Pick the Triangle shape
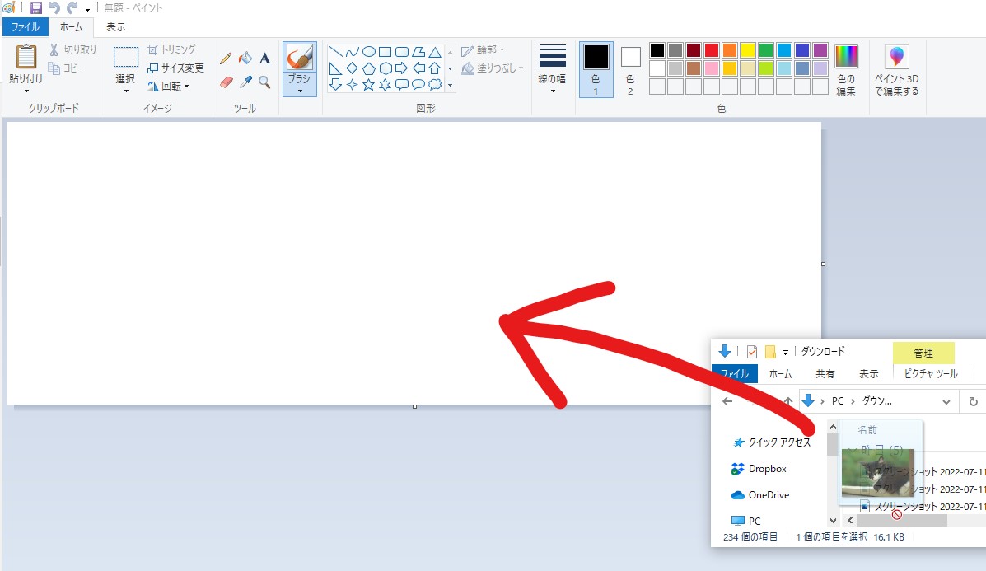The image size is (986, 571). coord(435,52)
